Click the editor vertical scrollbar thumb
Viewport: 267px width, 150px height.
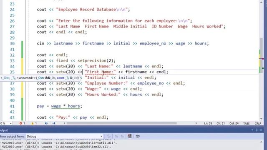pos(261,55)
